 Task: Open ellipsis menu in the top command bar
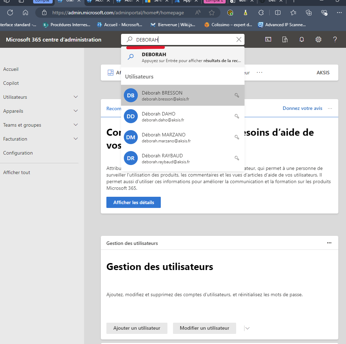click(259, 73)
